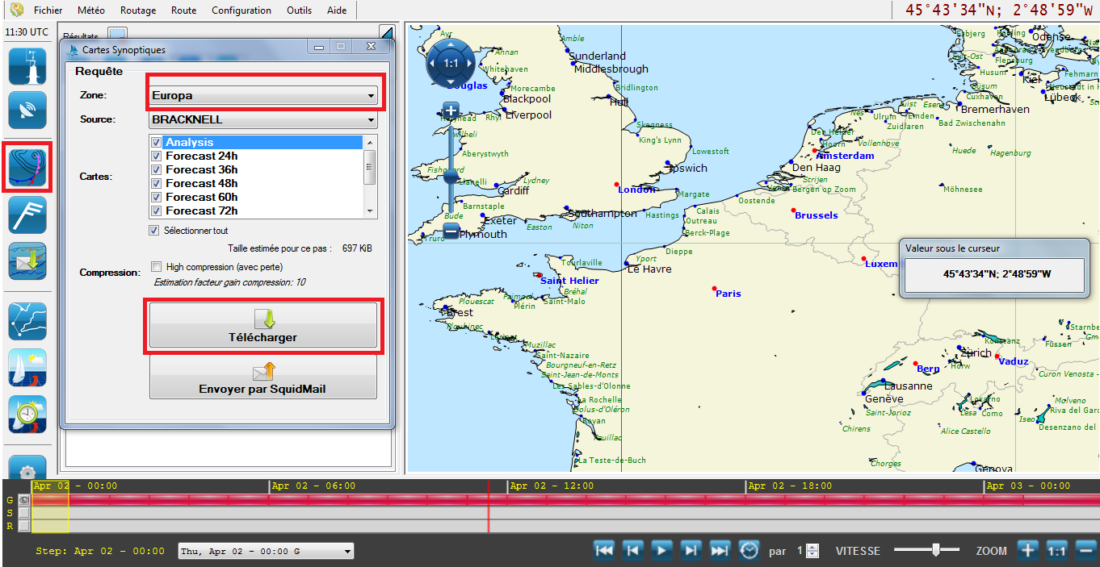Open the synoptic charts tool in sidebar
Screen dimensions: 1100x567
pos(27,167)
